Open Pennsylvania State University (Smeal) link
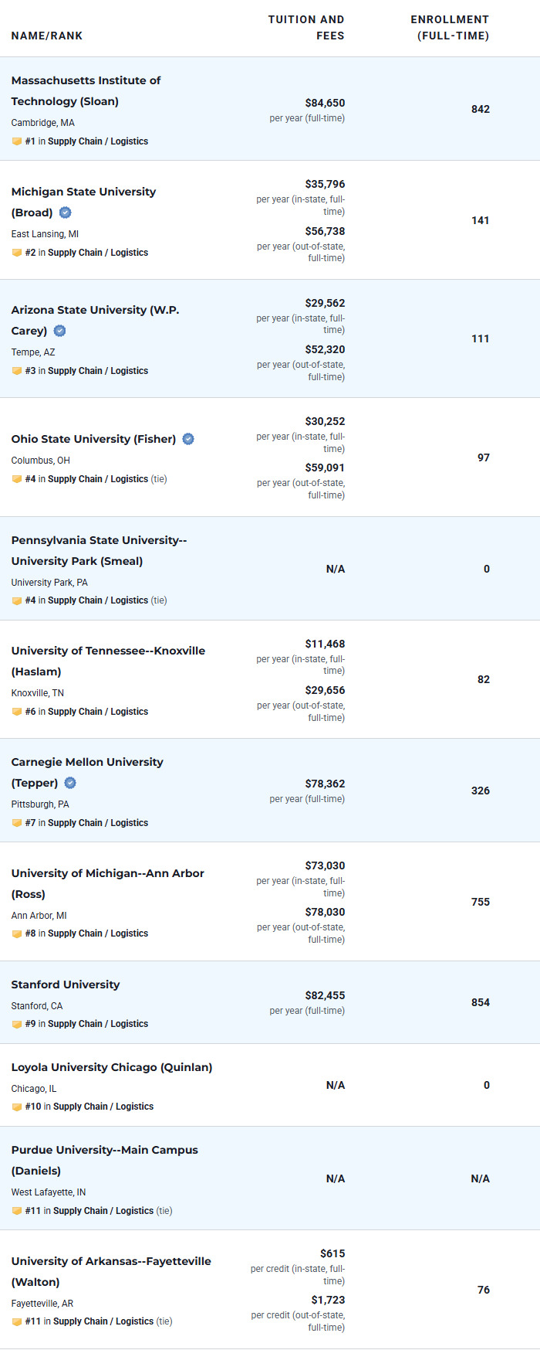Screen dimensions: 540x1350 point(99,550)
